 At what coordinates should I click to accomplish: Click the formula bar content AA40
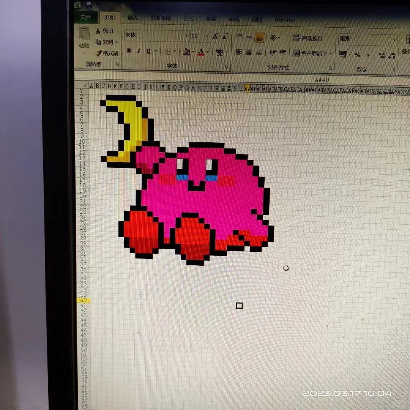322,80
